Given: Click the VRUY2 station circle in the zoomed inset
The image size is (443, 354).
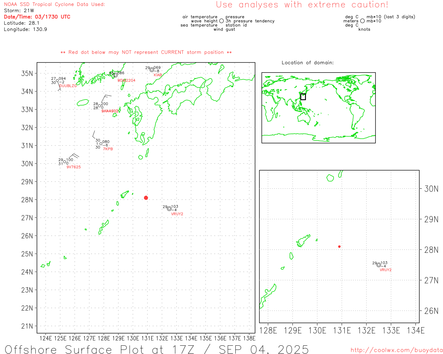Looking at the screenshot, I should point(379,265).
